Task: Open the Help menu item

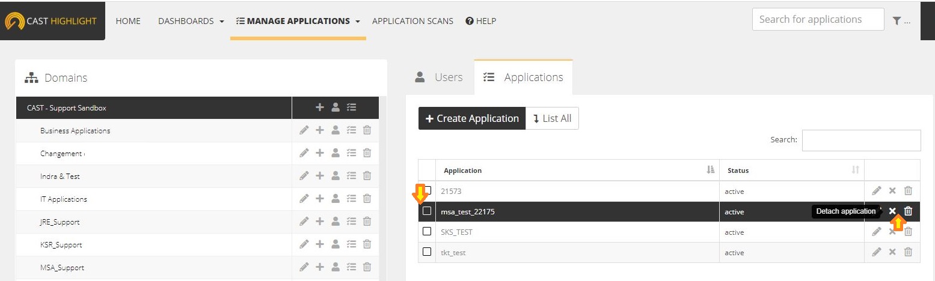Action: (x=480, y=21)
